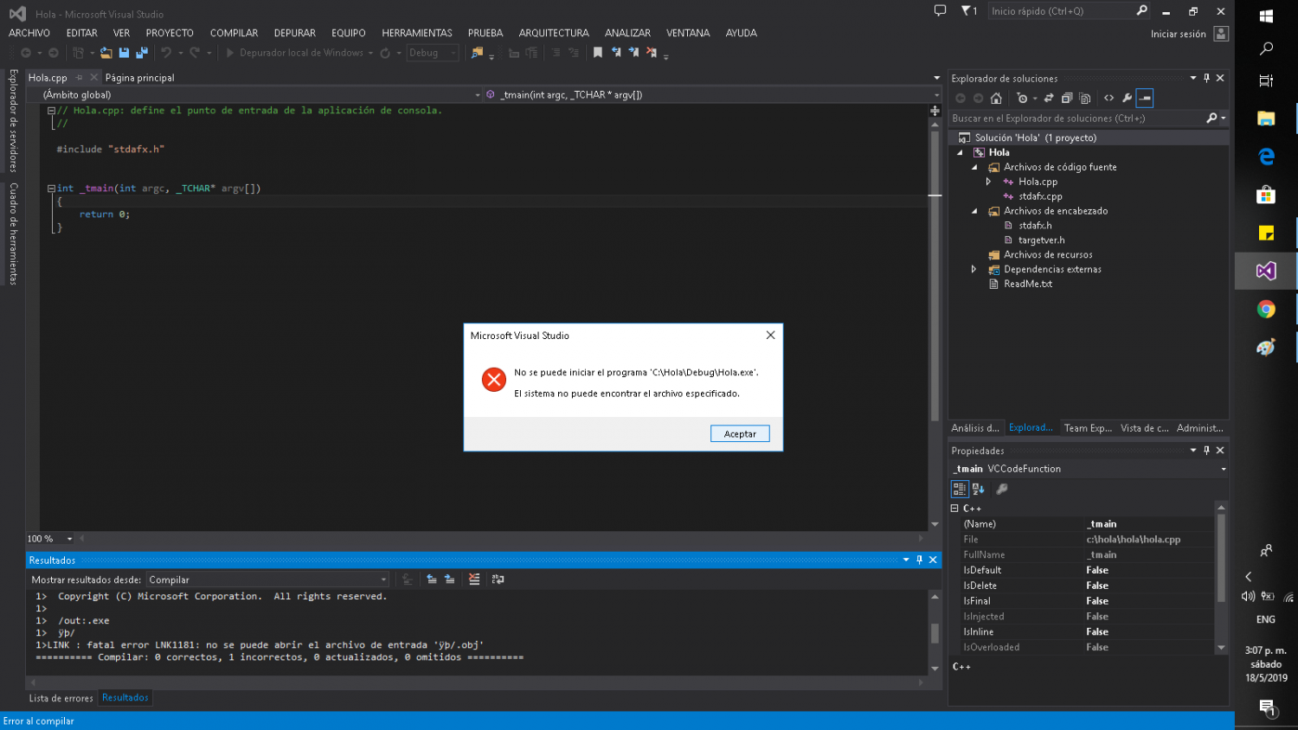Expand the Hola.cpp tree node

(988, 182)
